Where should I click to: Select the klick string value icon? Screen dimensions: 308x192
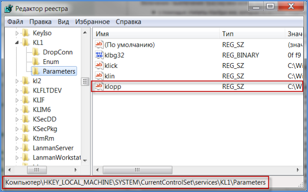click(x=99, y=66)
